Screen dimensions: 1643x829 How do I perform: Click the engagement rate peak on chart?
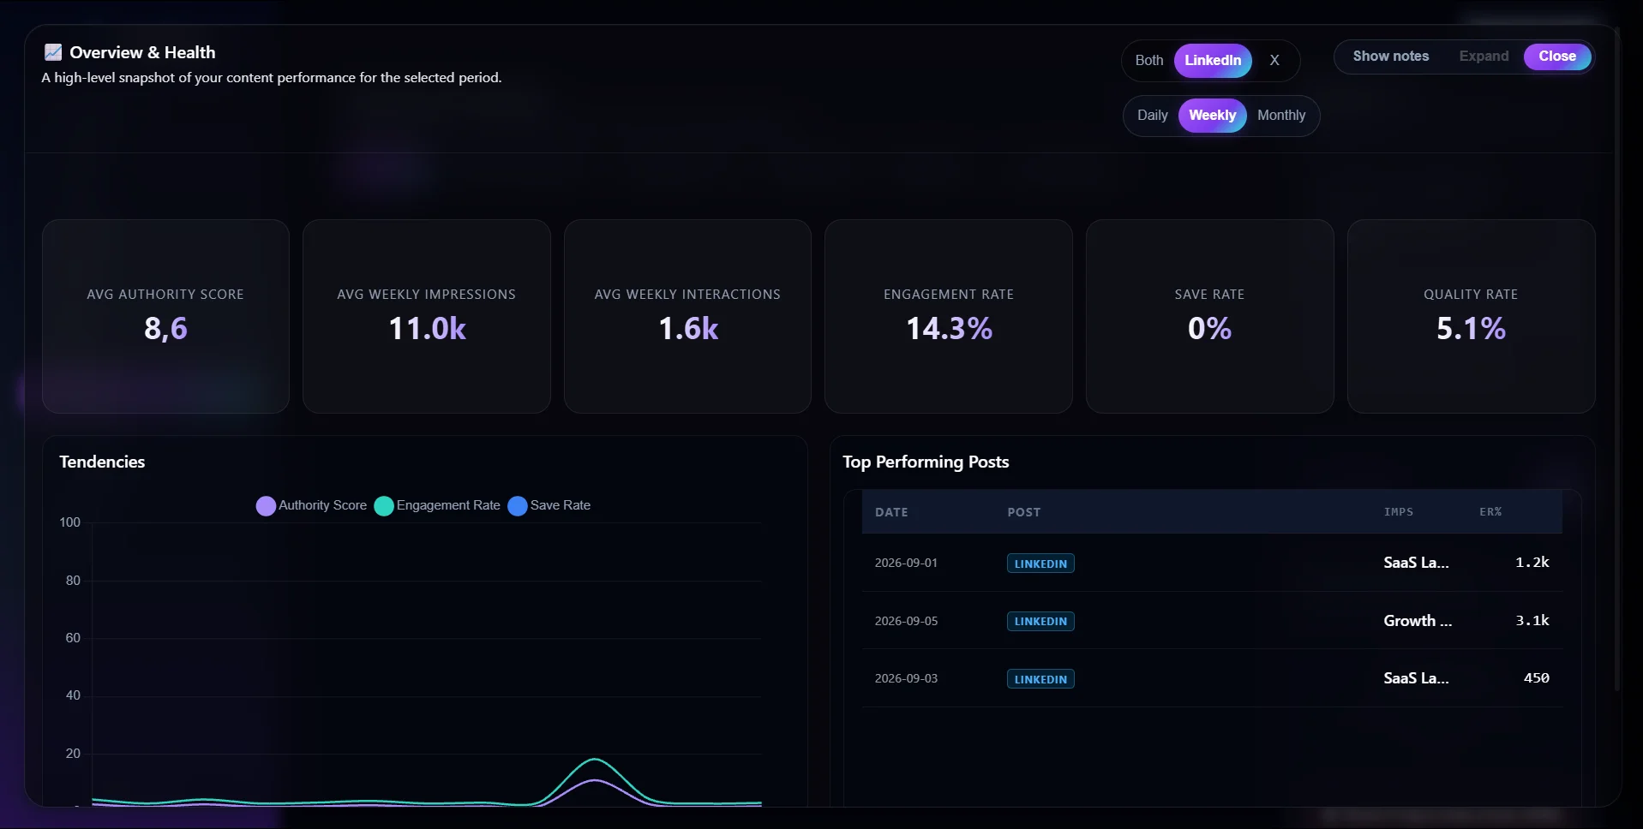pyautogui.click(x=595, y=760)
